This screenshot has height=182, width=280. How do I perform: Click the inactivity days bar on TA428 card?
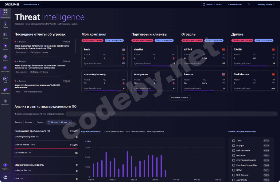tap(254, 66)
